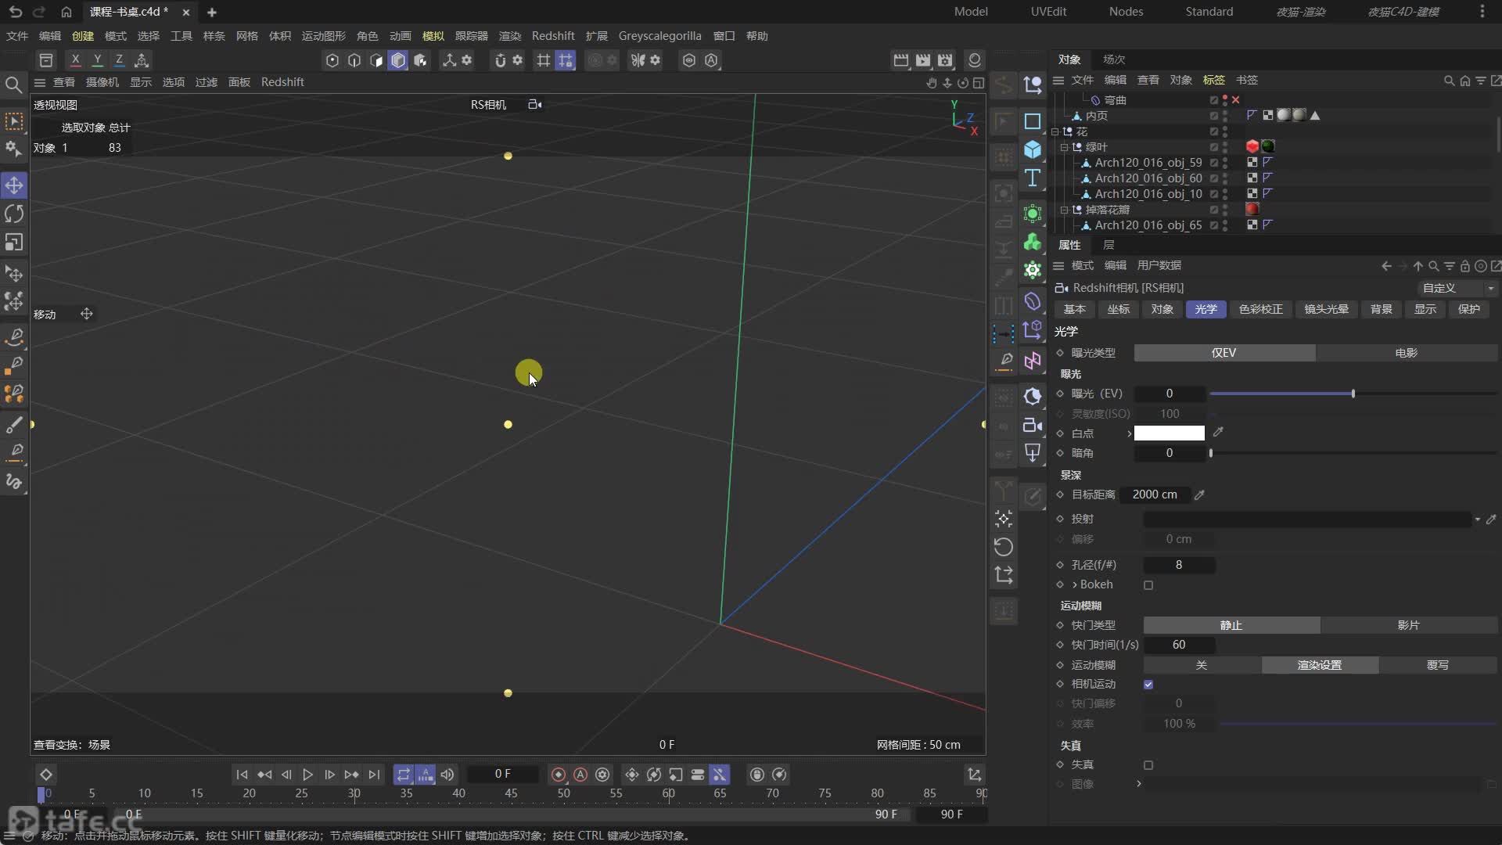Click the Record active objects button

click(559, 775)
